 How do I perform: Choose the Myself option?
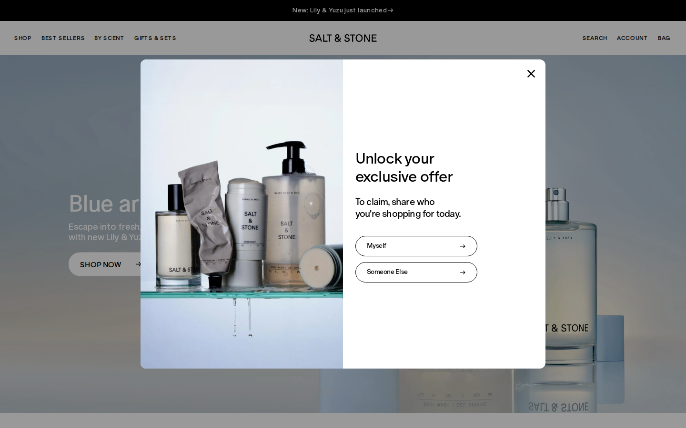tap(416, 246)
